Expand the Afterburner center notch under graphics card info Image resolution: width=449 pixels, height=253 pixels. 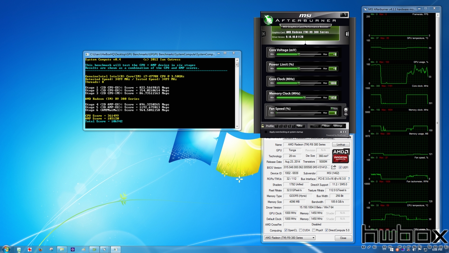click(306, 43)
